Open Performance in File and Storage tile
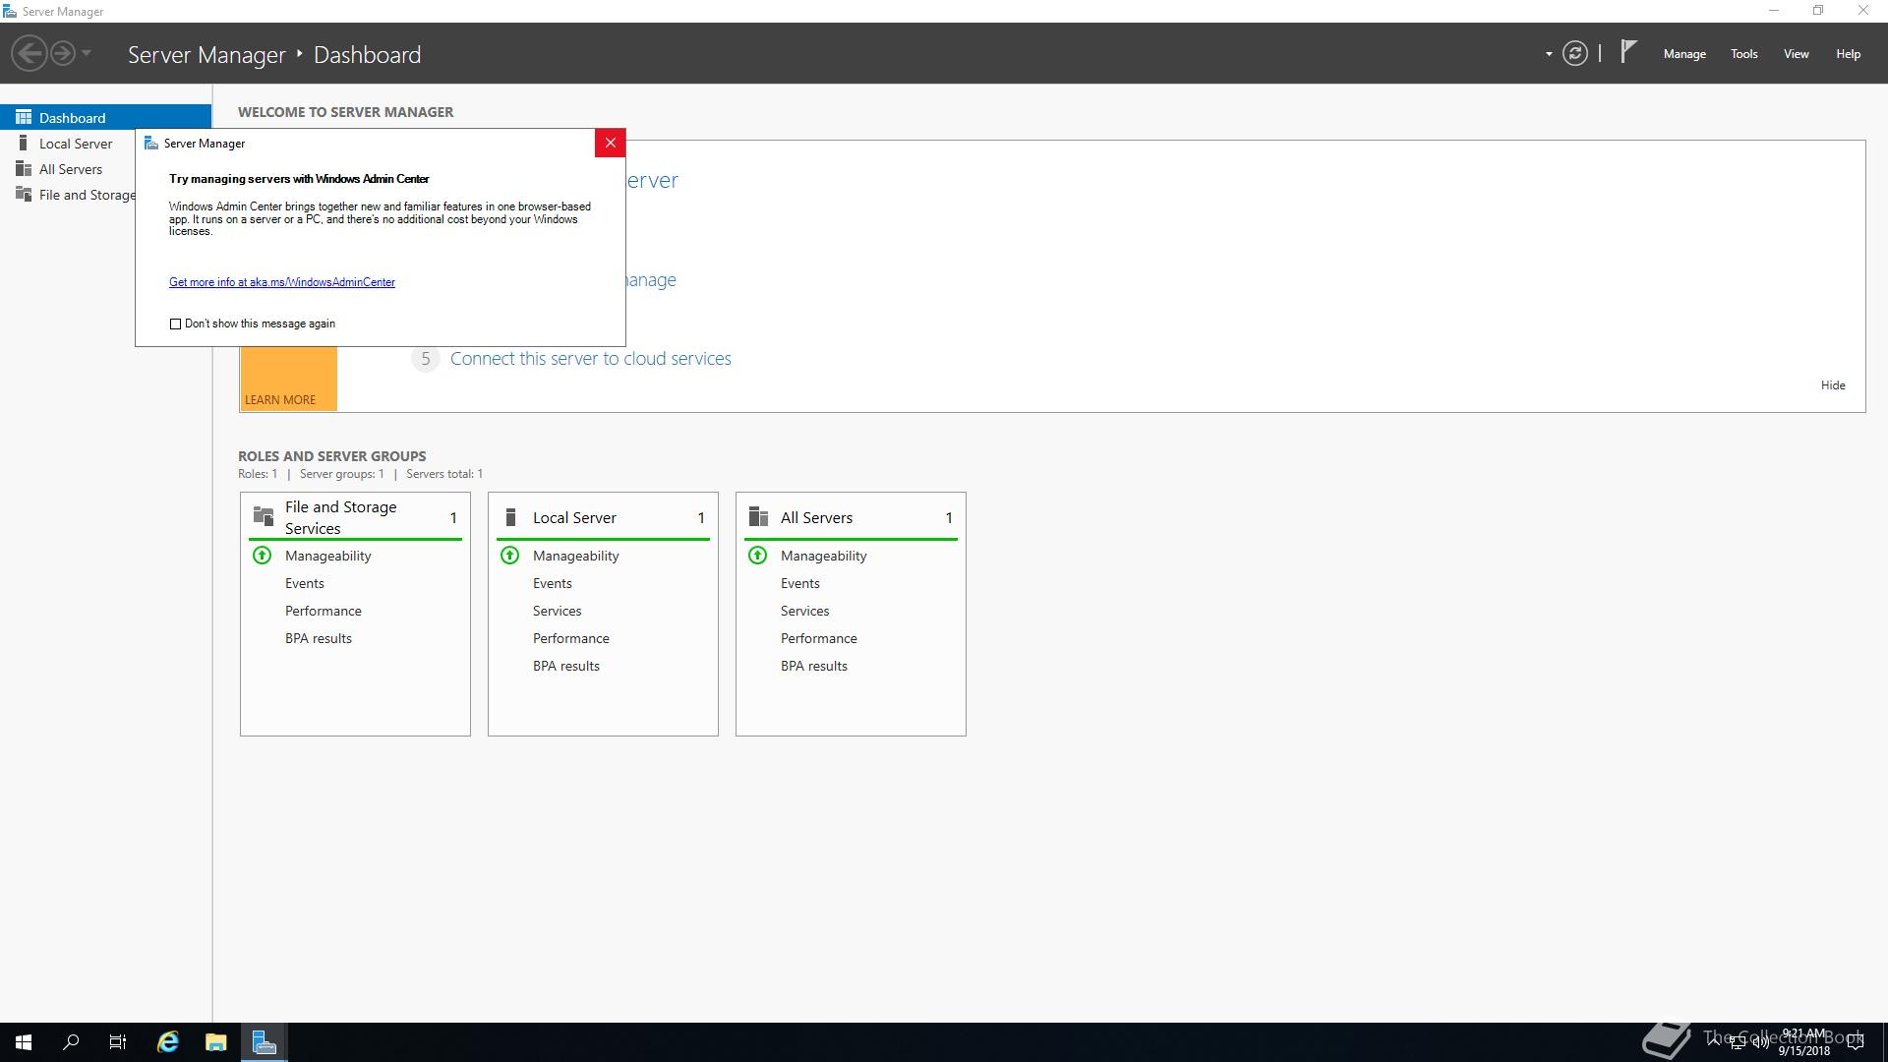 pos(324,611)
